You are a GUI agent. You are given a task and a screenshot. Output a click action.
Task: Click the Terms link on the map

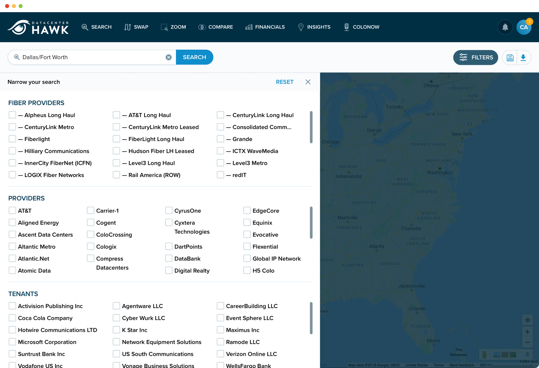click(438, 365)
